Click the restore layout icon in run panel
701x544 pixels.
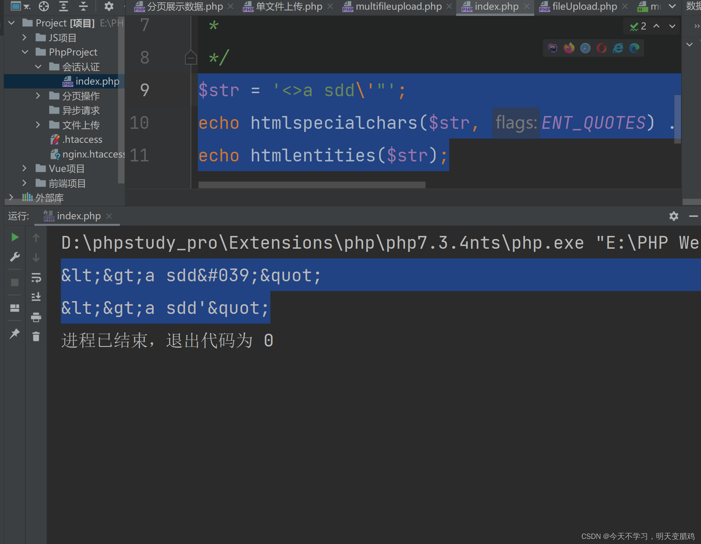pyautogui.click(x=15, y=308)
